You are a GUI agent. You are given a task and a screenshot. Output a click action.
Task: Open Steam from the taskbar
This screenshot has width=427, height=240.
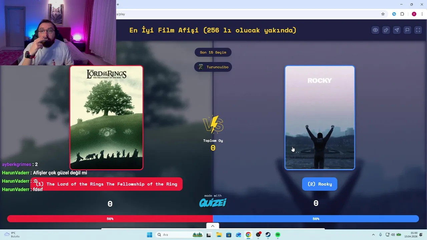pyautogui.click(x=268, y=235)
